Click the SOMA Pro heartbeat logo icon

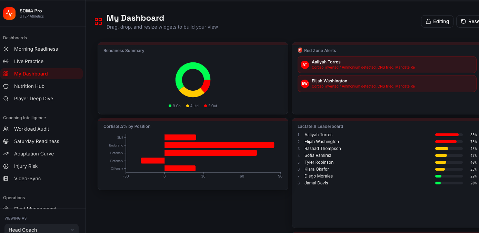point(9,13)
